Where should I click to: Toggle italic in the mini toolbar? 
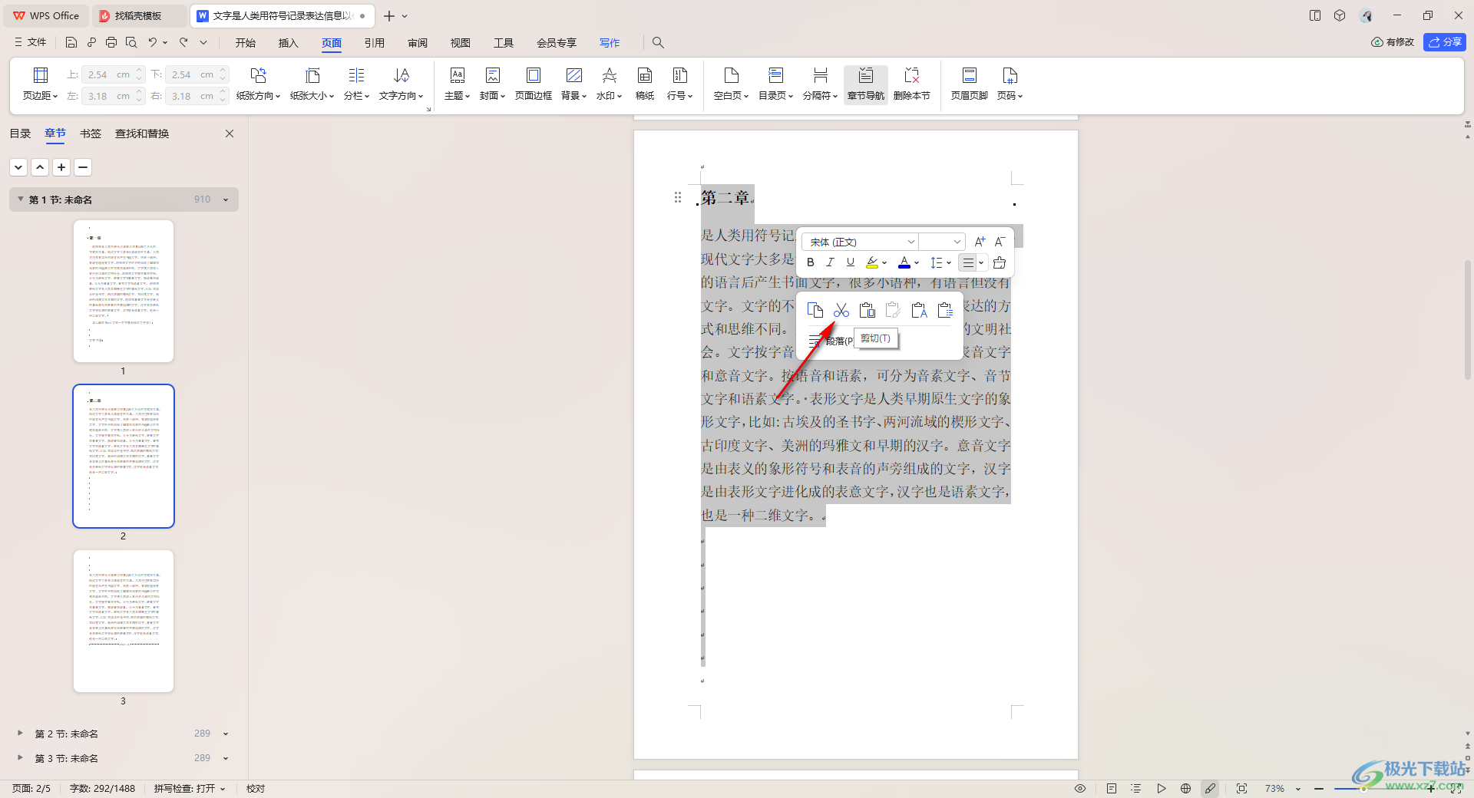[x=830, y=262]
